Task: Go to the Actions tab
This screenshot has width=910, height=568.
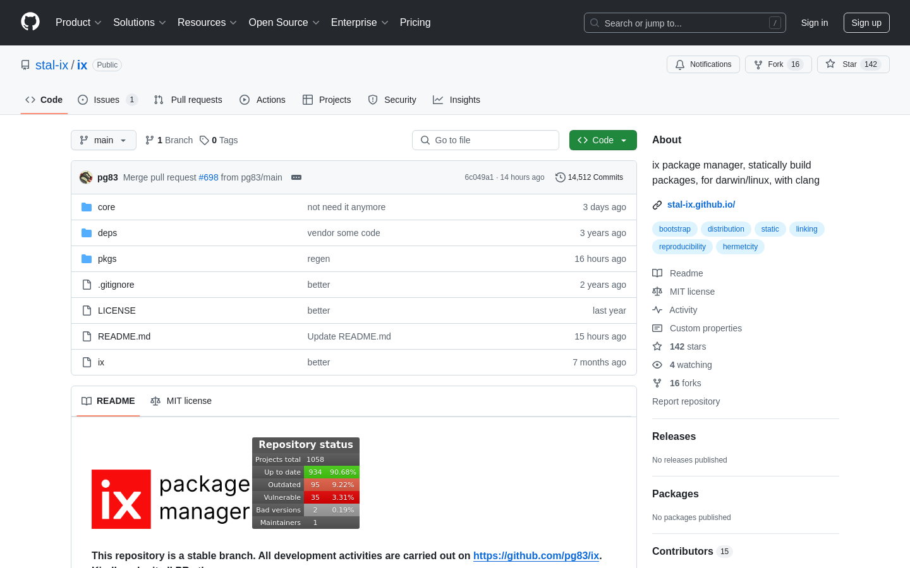Action: pos(262,100)
